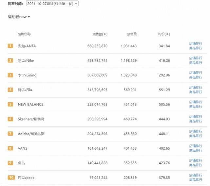The width and height of the screenshot is (210, 186).
Task: Click average price 379.35
Action: point(164,178)
